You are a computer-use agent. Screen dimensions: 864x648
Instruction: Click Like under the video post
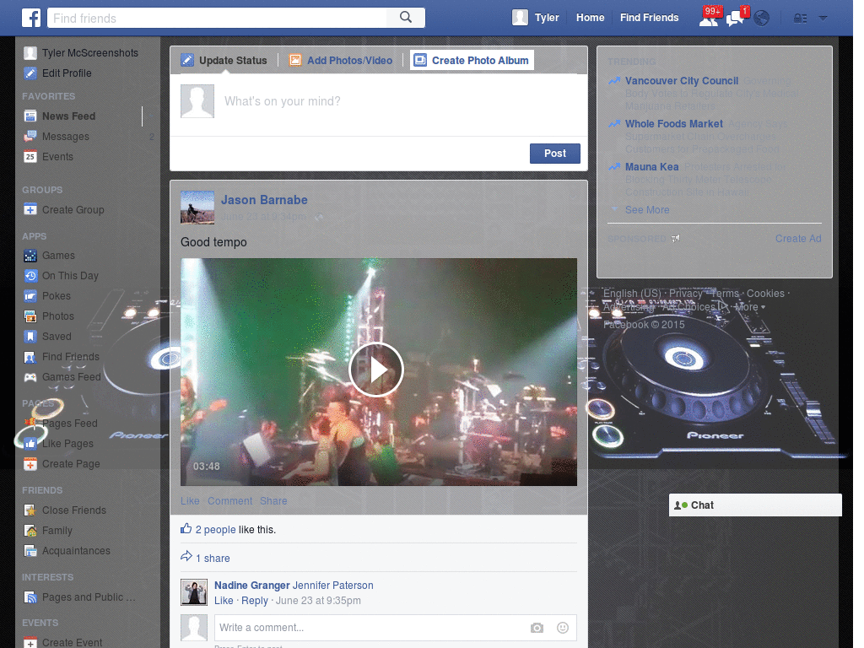coord(190,501)
